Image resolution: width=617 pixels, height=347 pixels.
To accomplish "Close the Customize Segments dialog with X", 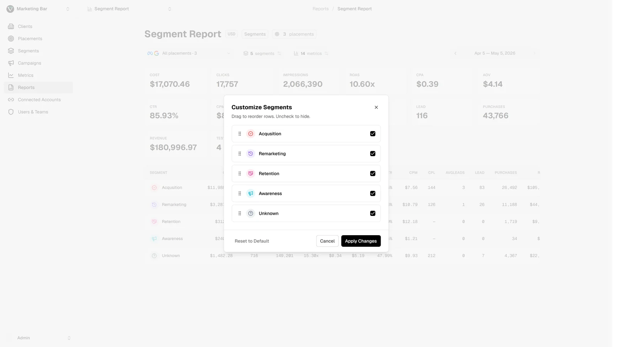I will pos(376,107).
